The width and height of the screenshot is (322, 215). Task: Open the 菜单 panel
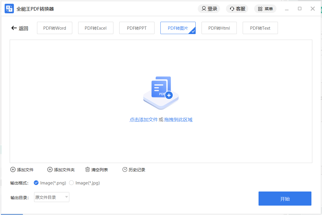[265, 9]
